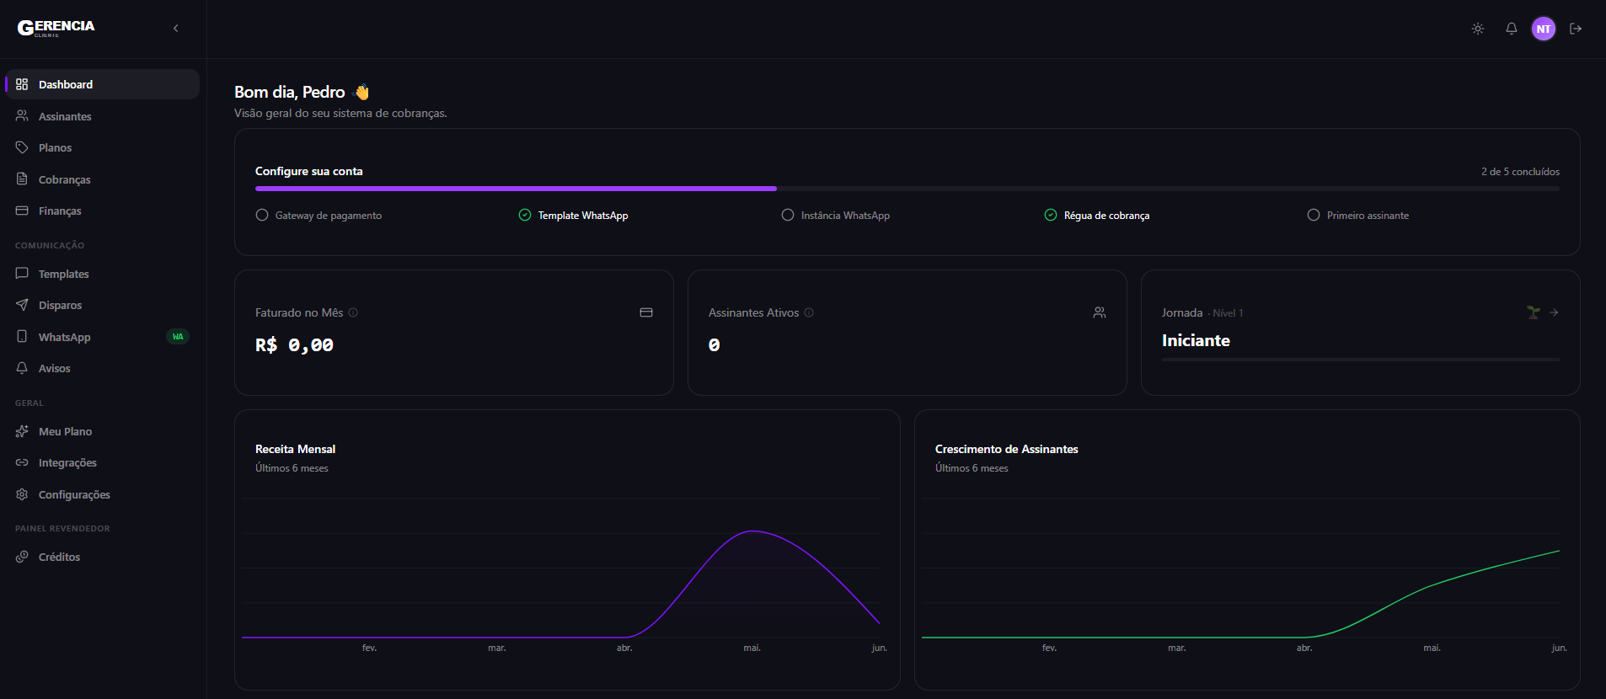Click the Primeiro assinante label
The width and height of the screenshot is (1606, 699).
tap(1368, 216)
